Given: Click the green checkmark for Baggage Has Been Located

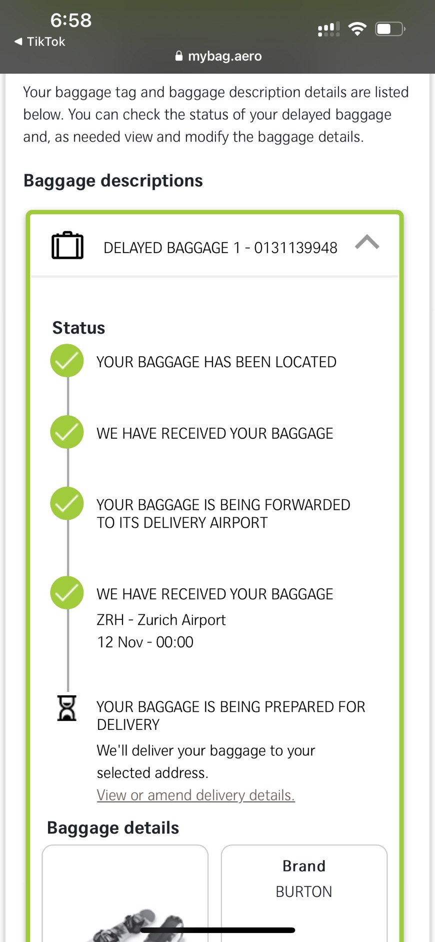Looking at the screenshot, I should pyautogui.click(x=67, y=361).
